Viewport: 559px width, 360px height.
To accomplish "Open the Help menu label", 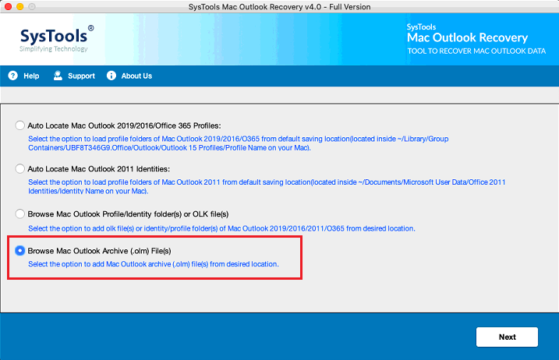I will click(31, 76).
